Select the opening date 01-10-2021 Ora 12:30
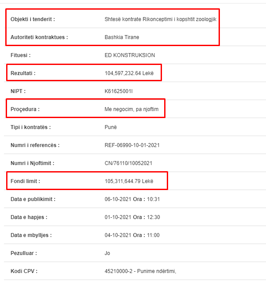The image size is (266, 291). click(132, 217)
